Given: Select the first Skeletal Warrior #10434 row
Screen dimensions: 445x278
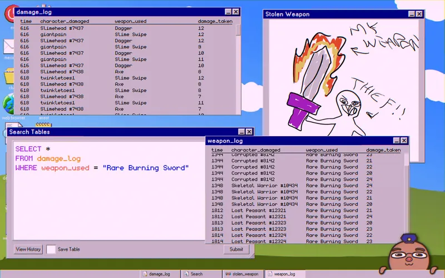Looking at the screenshot, I should (306, 186).
